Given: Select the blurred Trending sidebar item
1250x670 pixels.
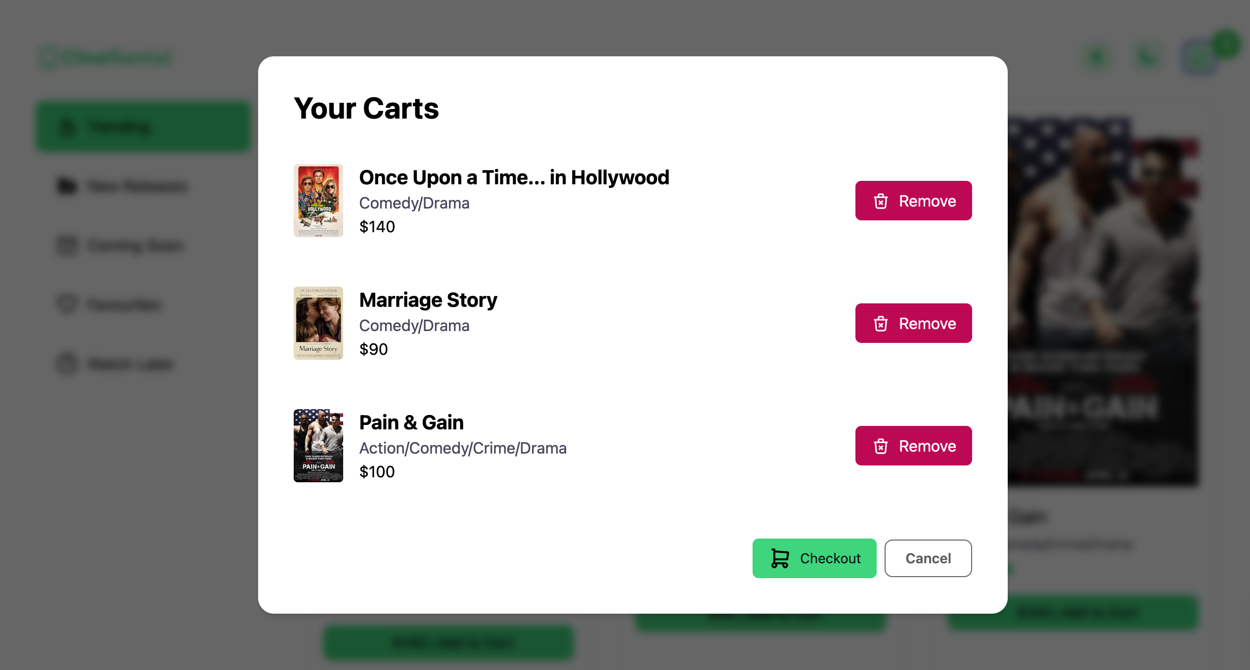Looking at the screenshot, I should click(143, 126).
